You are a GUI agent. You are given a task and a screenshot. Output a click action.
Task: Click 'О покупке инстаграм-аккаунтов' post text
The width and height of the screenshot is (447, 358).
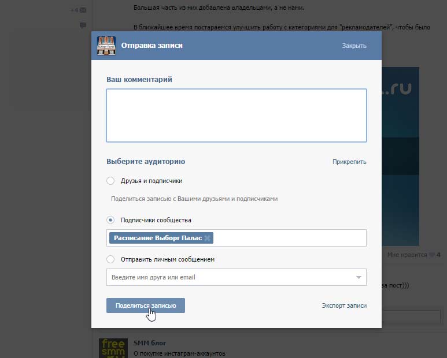[179, 354]
